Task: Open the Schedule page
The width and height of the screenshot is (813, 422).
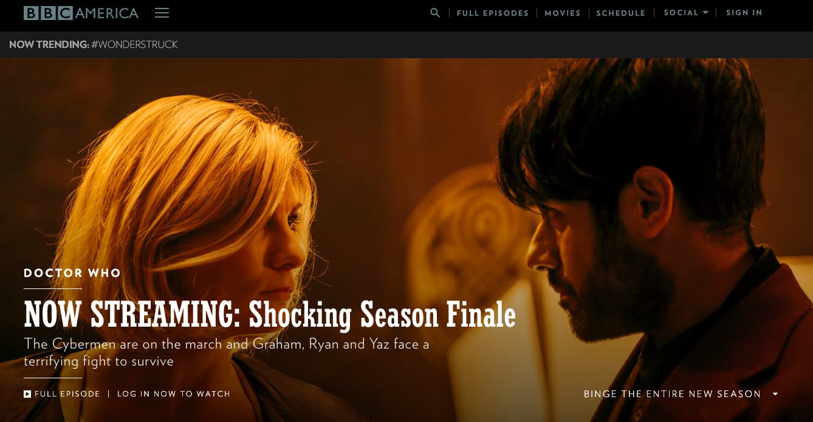Action: coord(621,13)
